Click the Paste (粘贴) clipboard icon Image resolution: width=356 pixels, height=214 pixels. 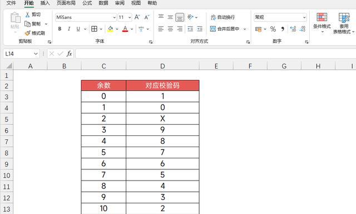(15, 17)
